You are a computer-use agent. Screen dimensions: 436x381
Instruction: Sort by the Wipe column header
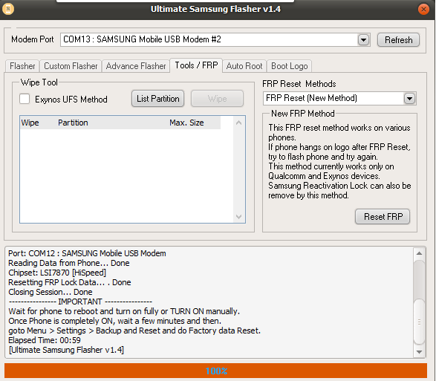30,123
